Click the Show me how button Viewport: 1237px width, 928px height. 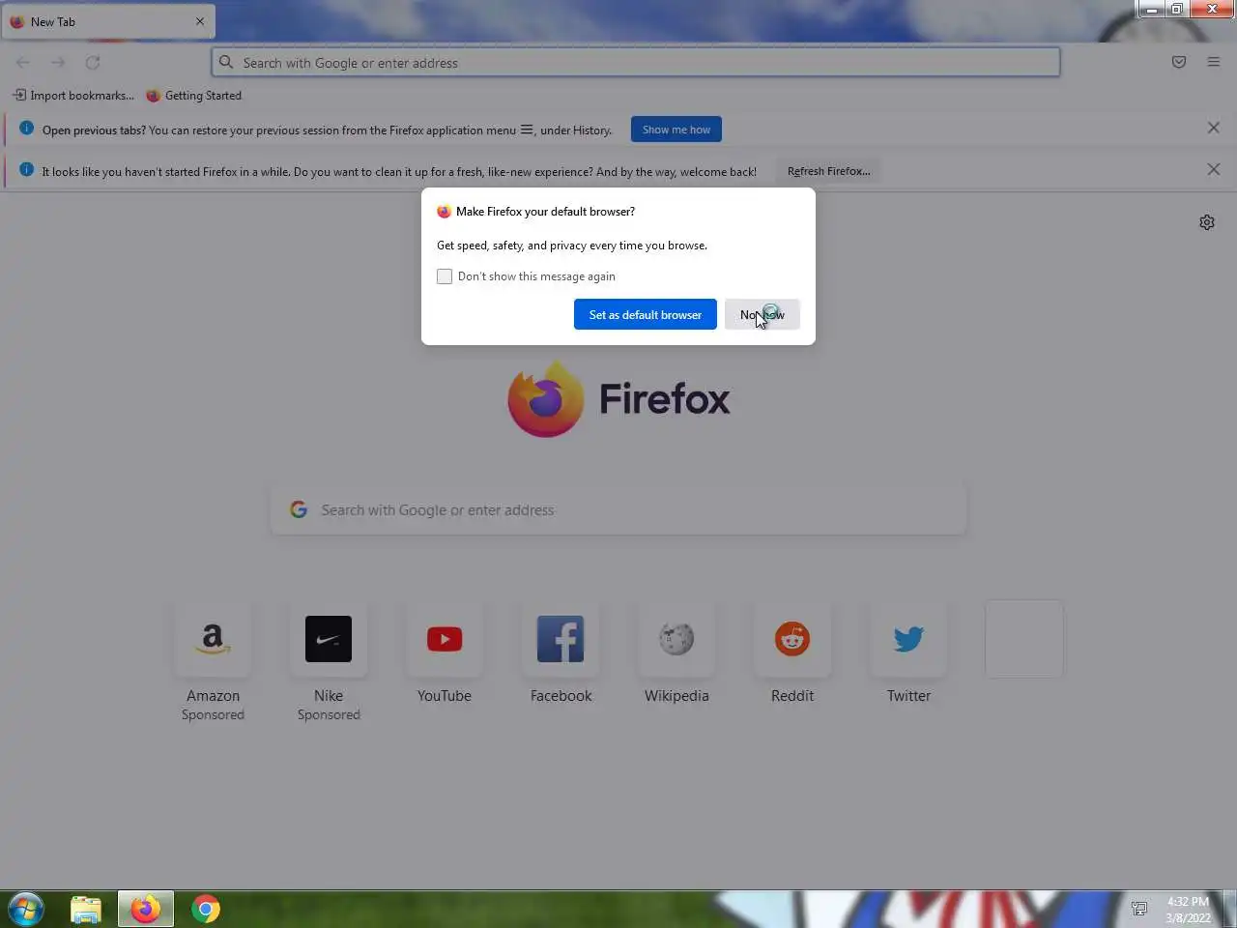(676, 130)
